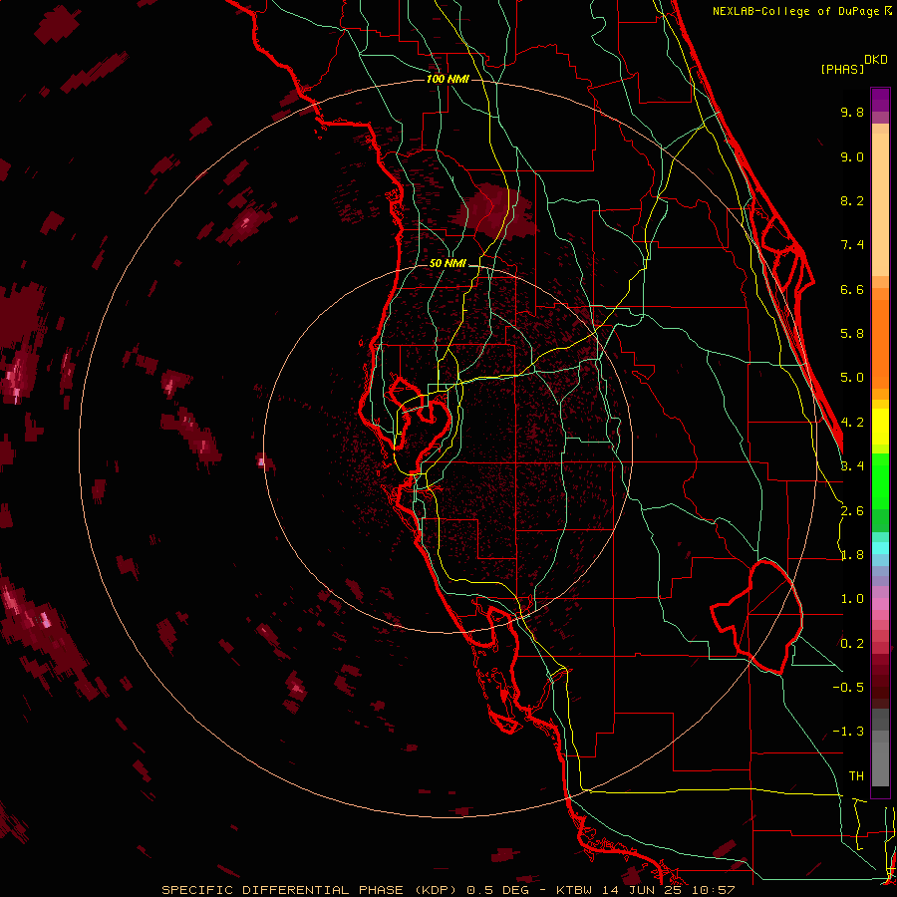This screenshot has width=897, height=897.
Task: Select the 5.0 value on the color scale
Action: click(x=852, y=378)
